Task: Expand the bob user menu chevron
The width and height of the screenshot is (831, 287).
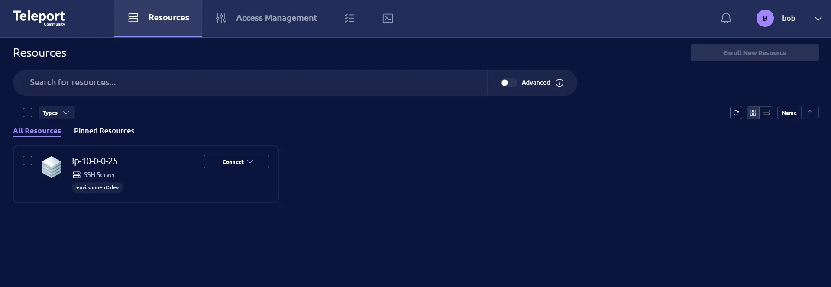Action: coord(818,18)
